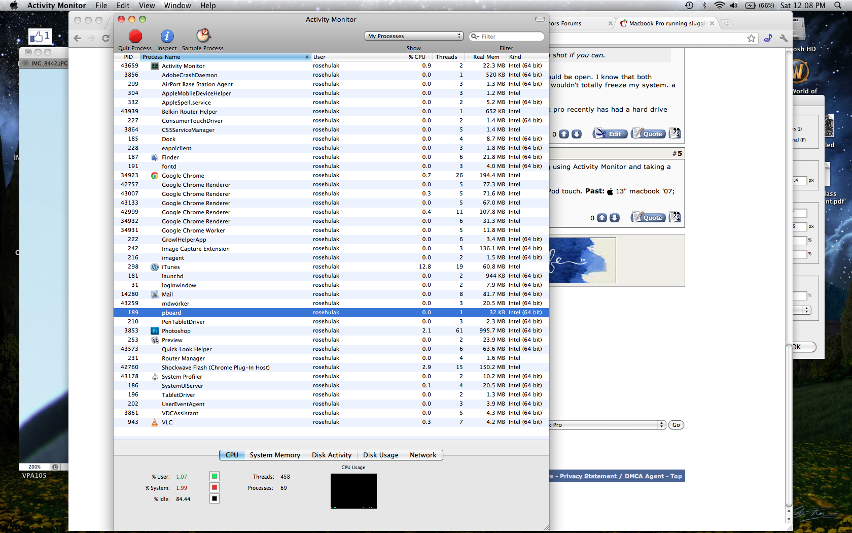Click the Top link
Image resolution: width=852 pixels, height=533 pixels.
pyautogui.click(x=676, y=476)
